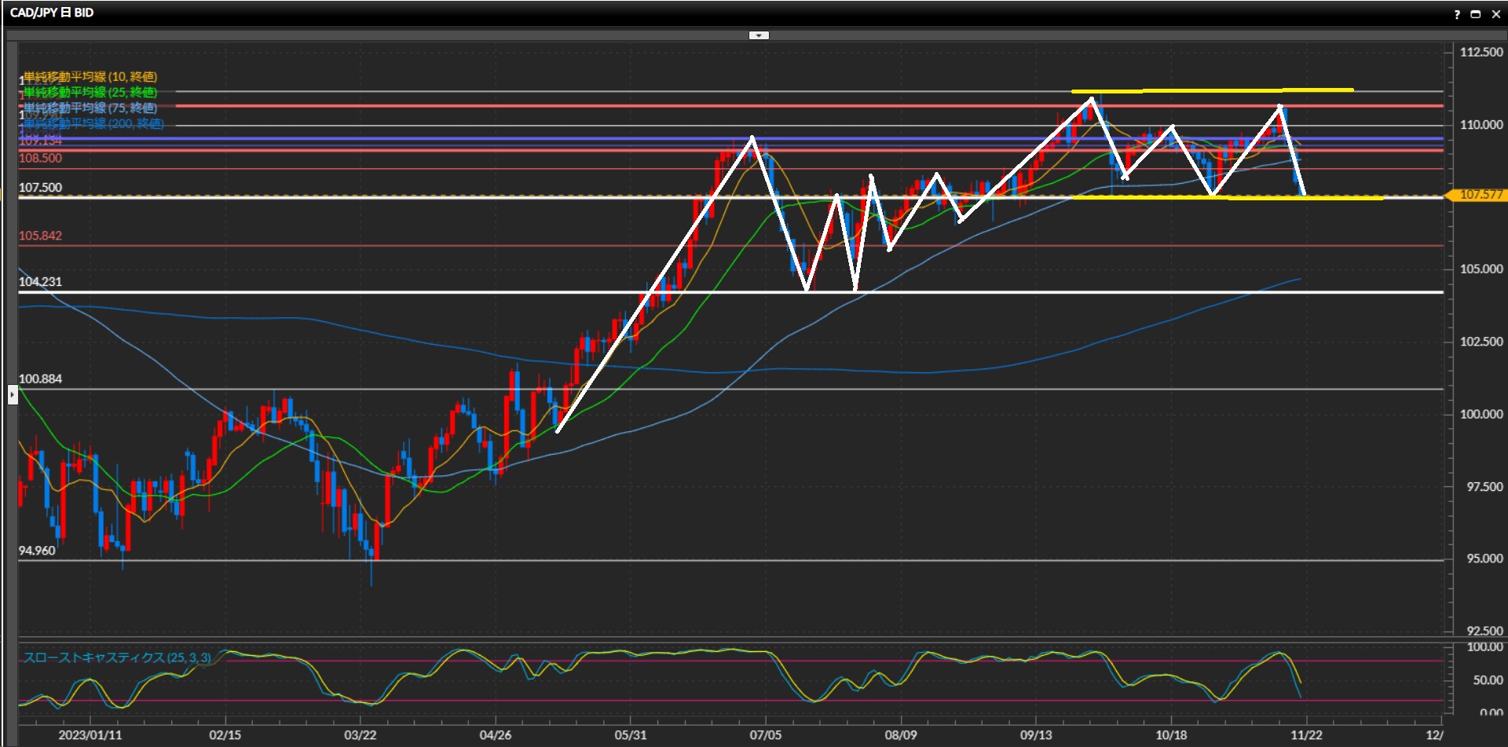This screenshot has height=747, width=1508.
Task: Click the 112.500 price axis label
Action: tap(1481, 52)
